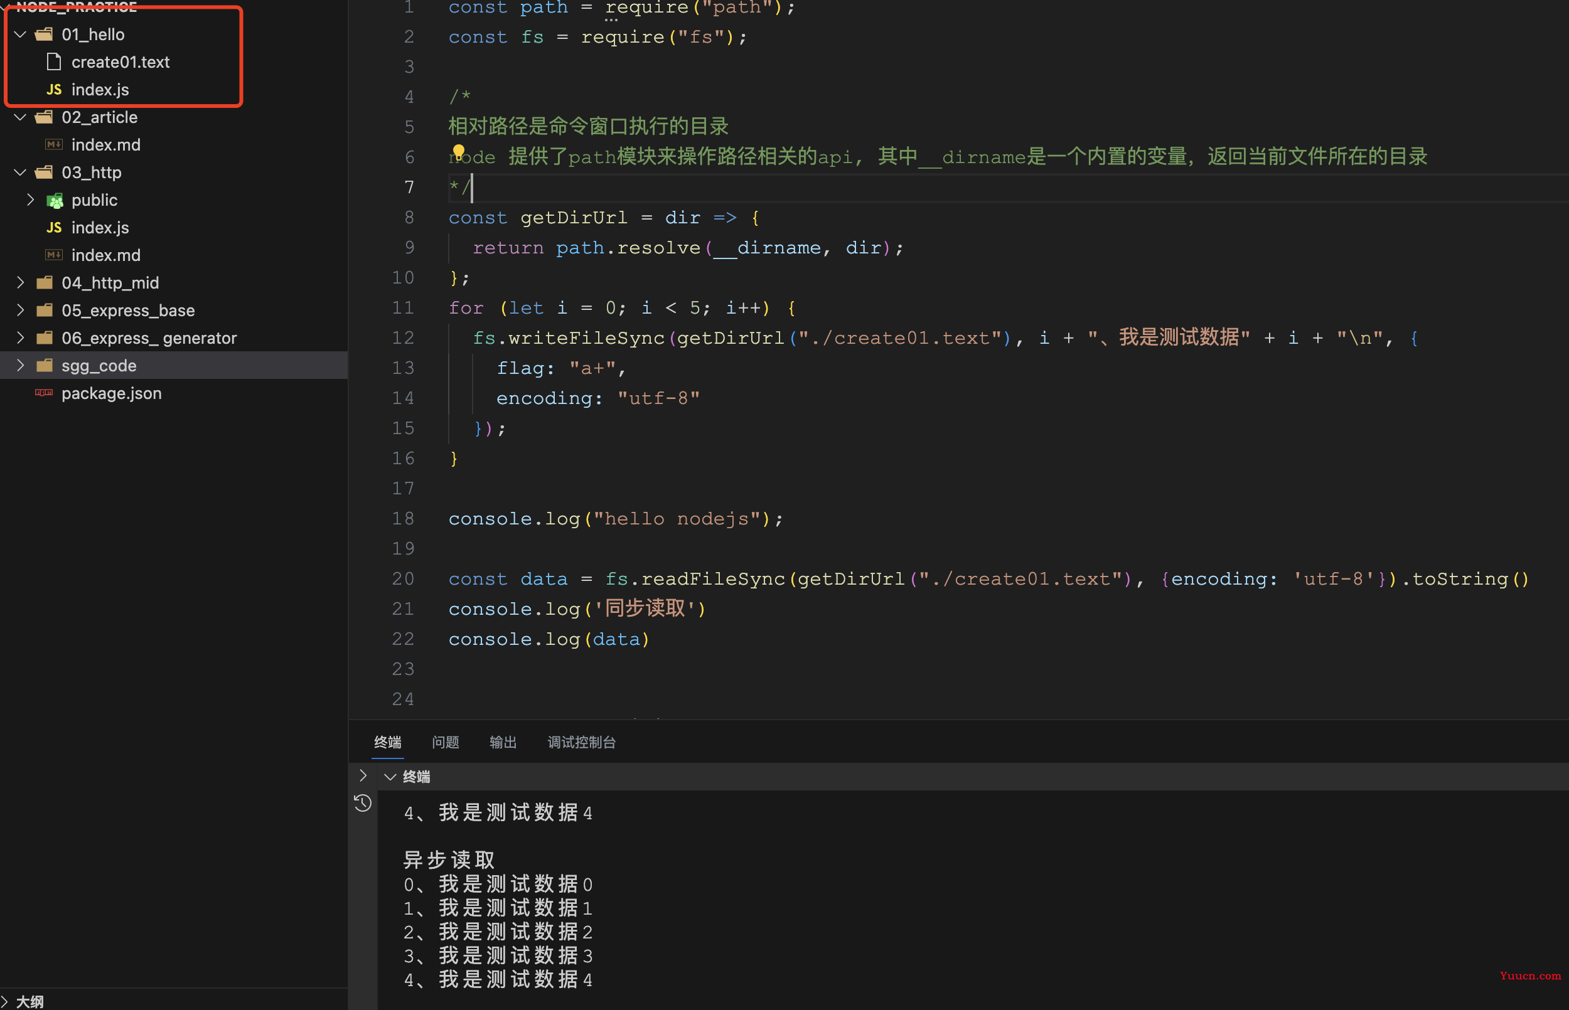Click require("fs") on line 2
1569x1010 pixels.
tap(657, 38)
